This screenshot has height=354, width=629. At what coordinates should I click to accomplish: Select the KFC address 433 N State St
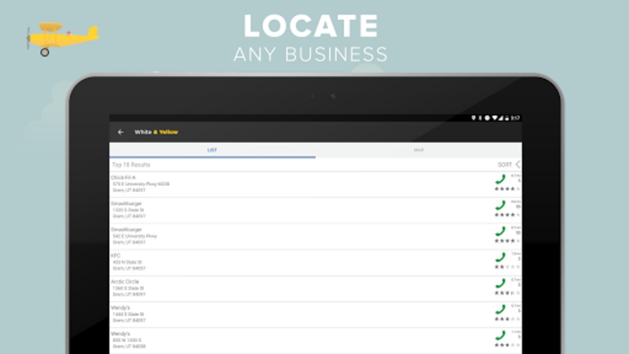point(127,262)
